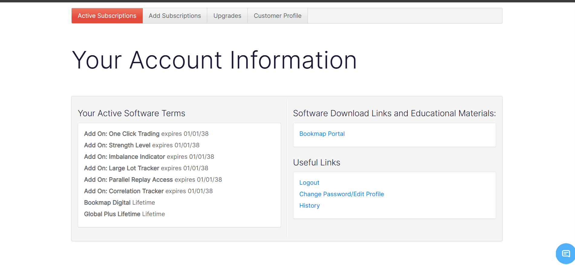The width and height of the screenshot is (575, 265).
Task: Switch to the Add Subscriptions tab
Action: (x=175, y=16)
